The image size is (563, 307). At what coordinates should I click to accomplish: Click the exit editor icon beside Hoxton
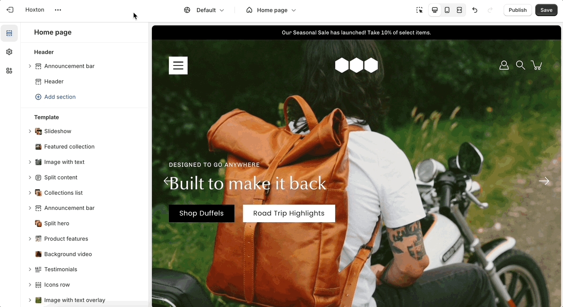[x=10, y=9]
